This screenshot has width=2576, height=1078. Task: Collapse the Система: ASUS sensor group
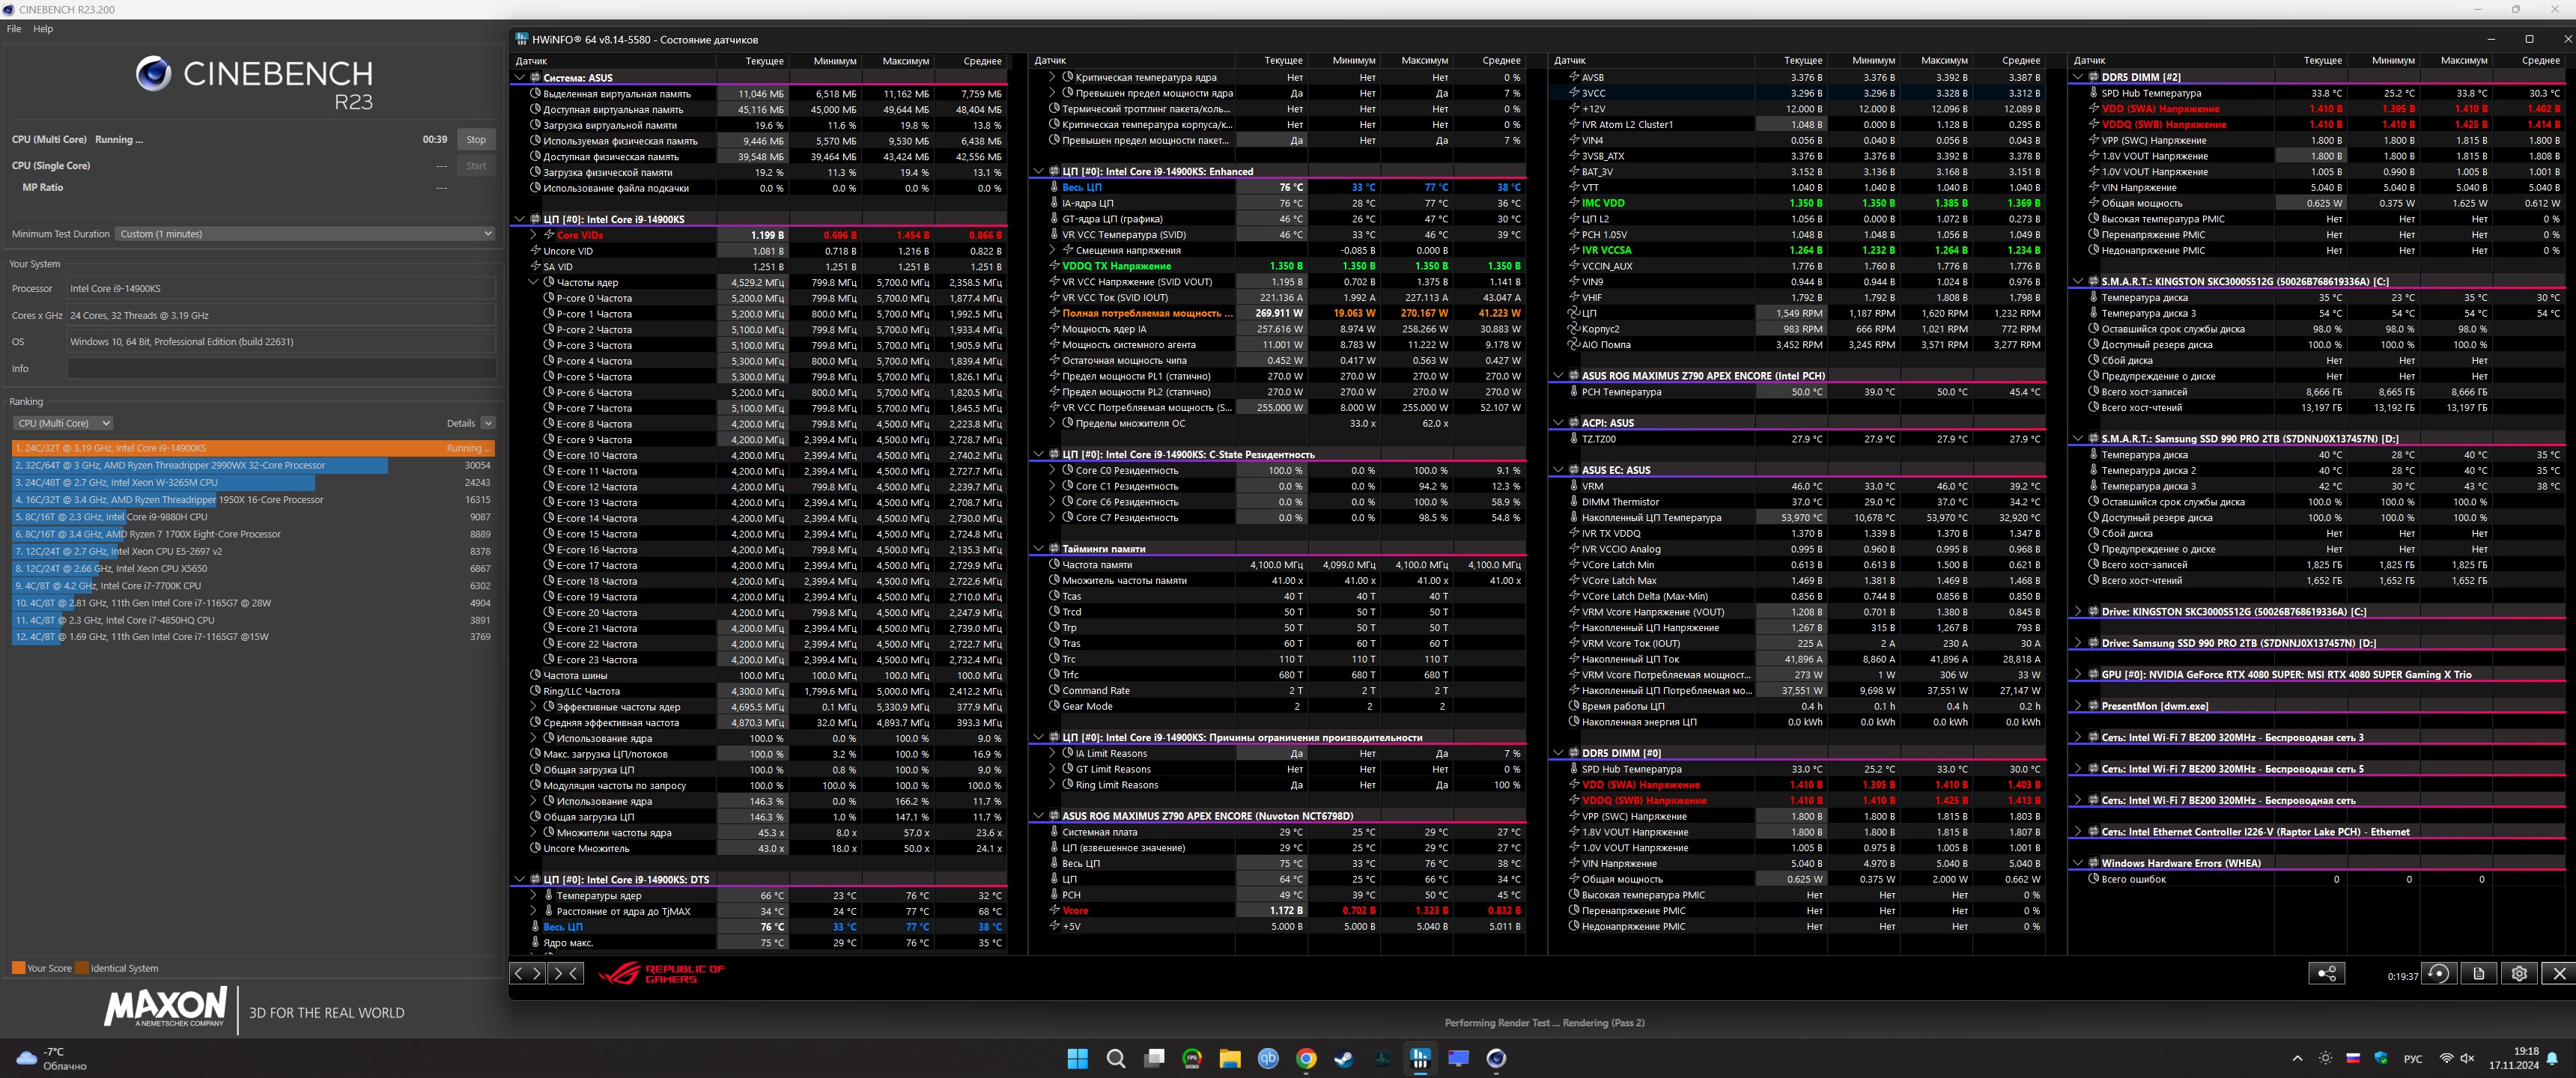pos(519,77)
